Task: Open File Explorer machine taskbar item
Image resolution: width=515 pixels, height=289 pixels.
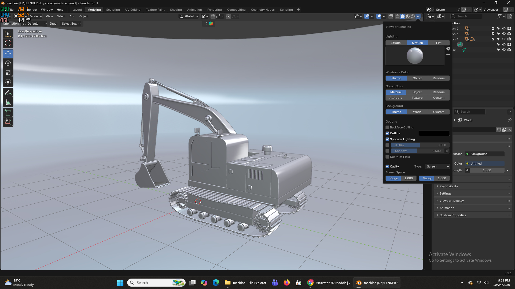Action: (246, 283)
